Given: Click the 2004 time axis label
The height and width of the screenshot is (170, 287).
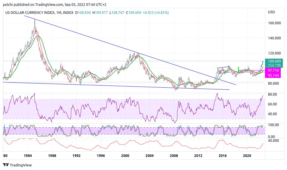Looking at the screenshot, I should click(x=149, y=155).
